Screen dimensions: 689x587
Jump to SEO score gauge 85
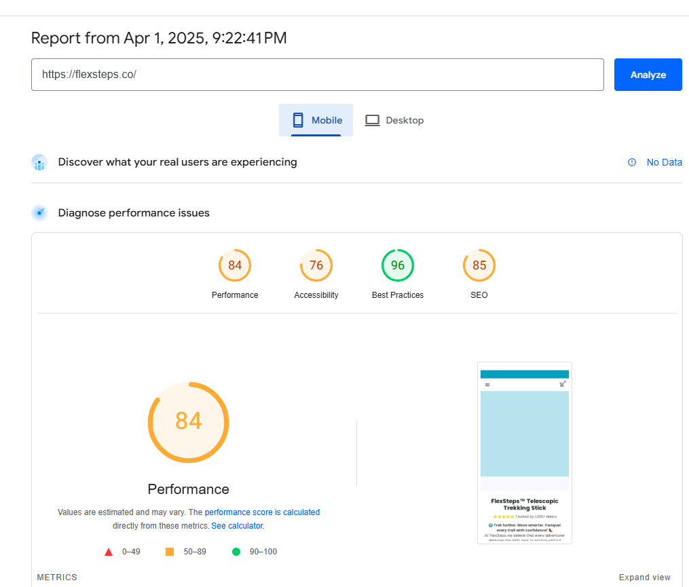point(479,265)
